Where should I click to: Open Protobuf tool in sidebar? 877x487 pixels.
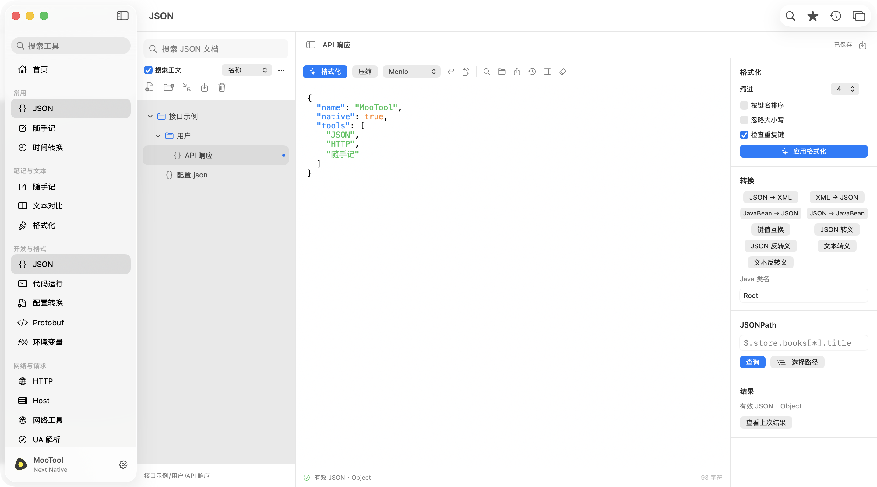point(71,323)
